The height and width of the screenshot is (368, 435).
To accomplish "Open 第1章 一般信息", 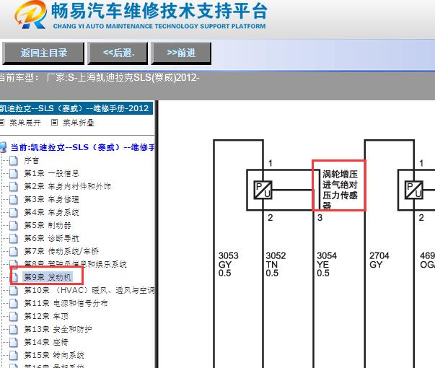I will click(52, 173).
